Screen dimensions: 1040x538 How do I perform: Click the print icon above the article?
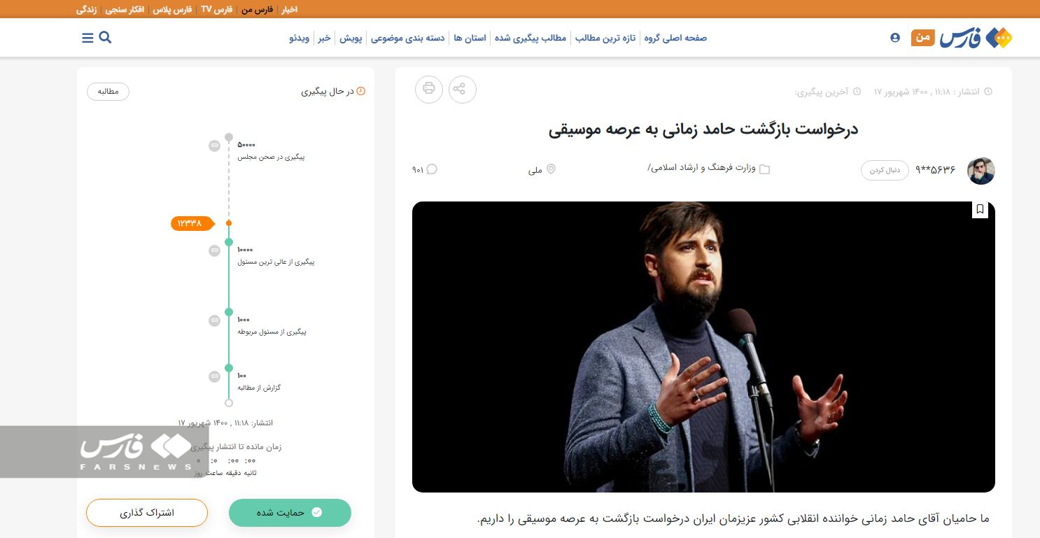pyautogui.click(x=429, y=89)
